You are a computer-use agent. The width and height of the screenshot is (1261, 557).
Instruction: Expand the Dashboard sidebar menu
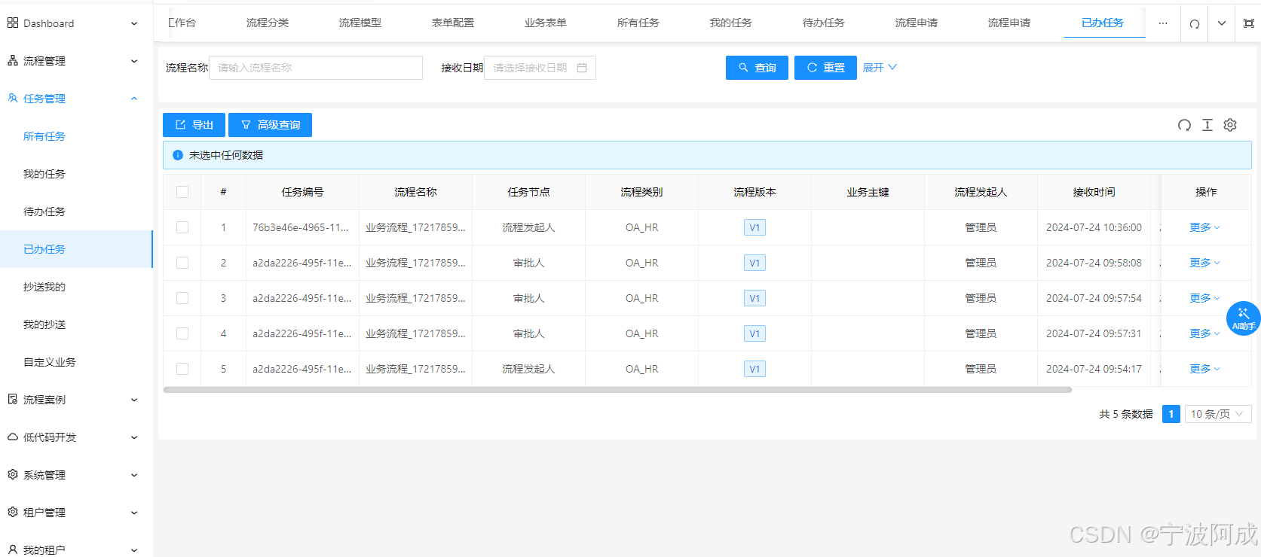click(134, 23)
